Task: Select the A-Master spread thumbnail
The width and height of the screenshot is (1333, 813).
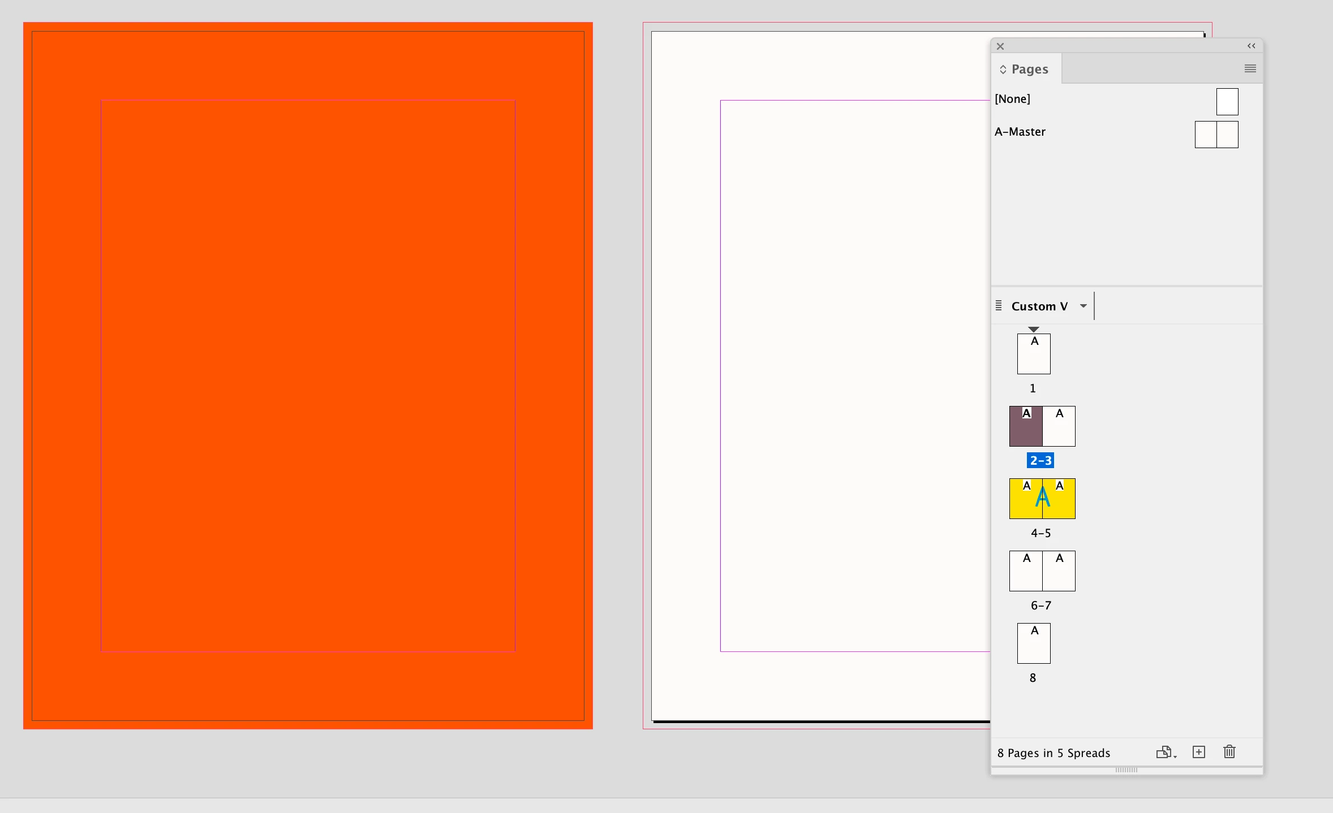Action: [x=1216, y=135]
